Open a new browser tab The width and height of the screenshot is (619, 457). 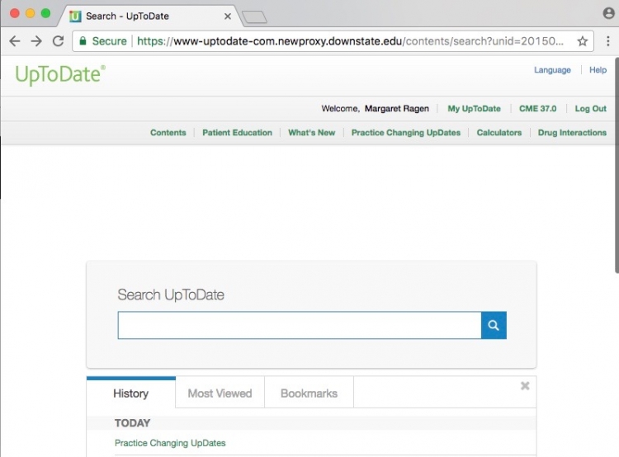click(x=254, y=16)
